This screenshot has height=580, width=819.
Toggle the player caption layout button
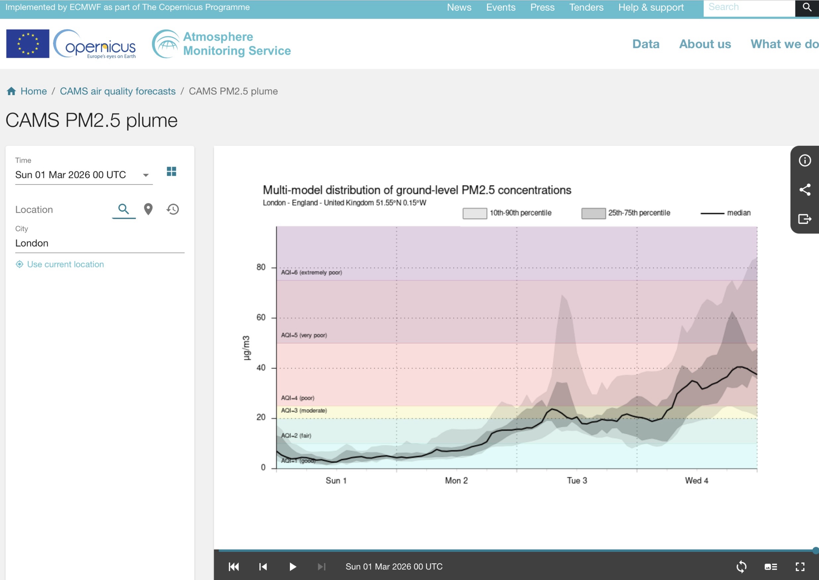coord(770,566)
